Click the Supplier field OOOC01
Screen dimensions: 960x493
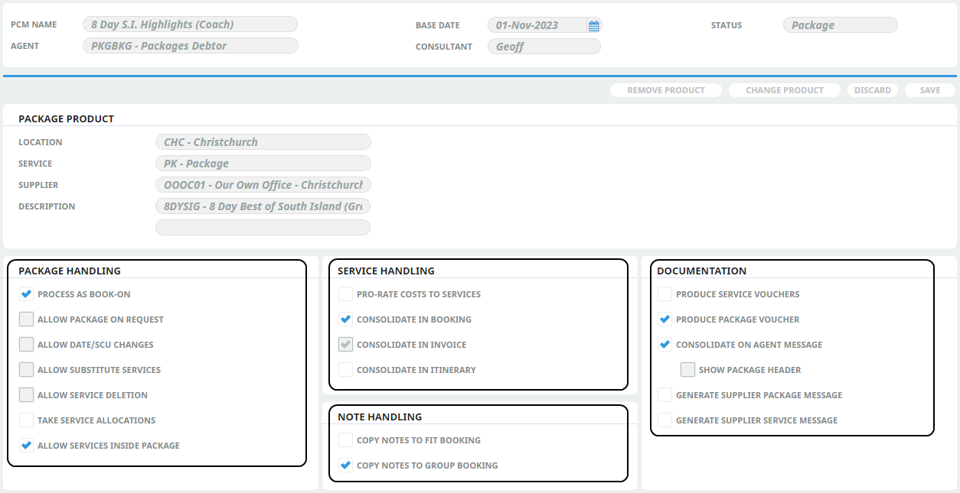[263, 185]
